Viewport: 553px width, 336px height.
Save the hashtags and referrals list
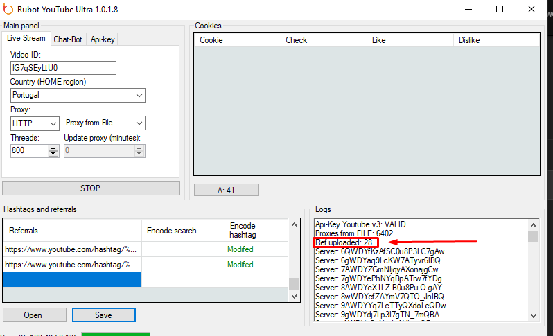104,315
